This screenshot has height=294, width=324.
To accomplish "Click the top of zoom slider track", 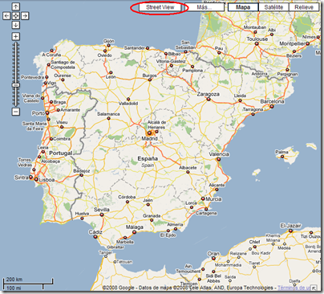I will point(16,43).
